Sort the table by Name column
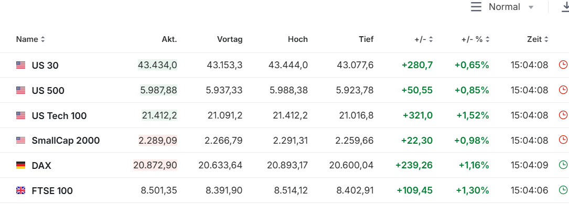 point(30,39)
